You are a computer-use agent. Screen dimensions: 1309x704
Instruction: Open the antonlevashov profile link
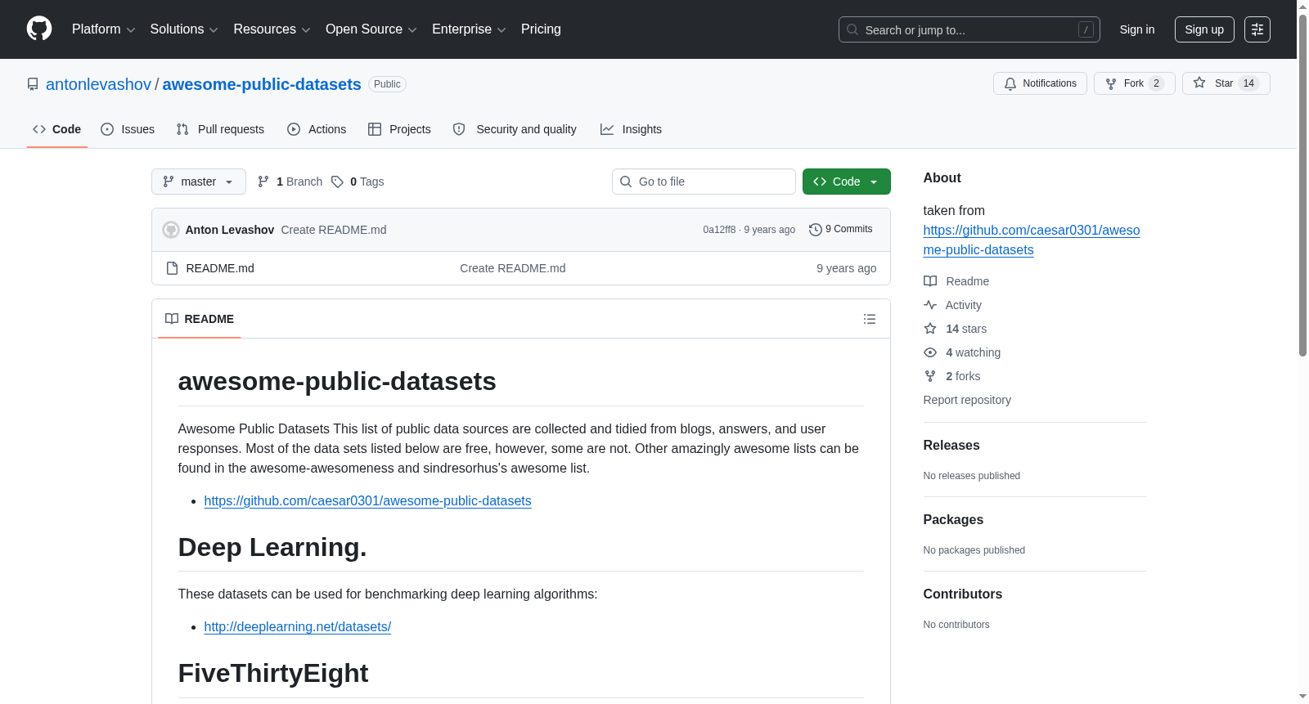(x=98, y=84)
